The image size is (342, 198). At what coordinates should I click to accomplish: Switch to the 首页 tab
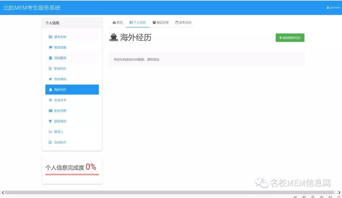117,22
